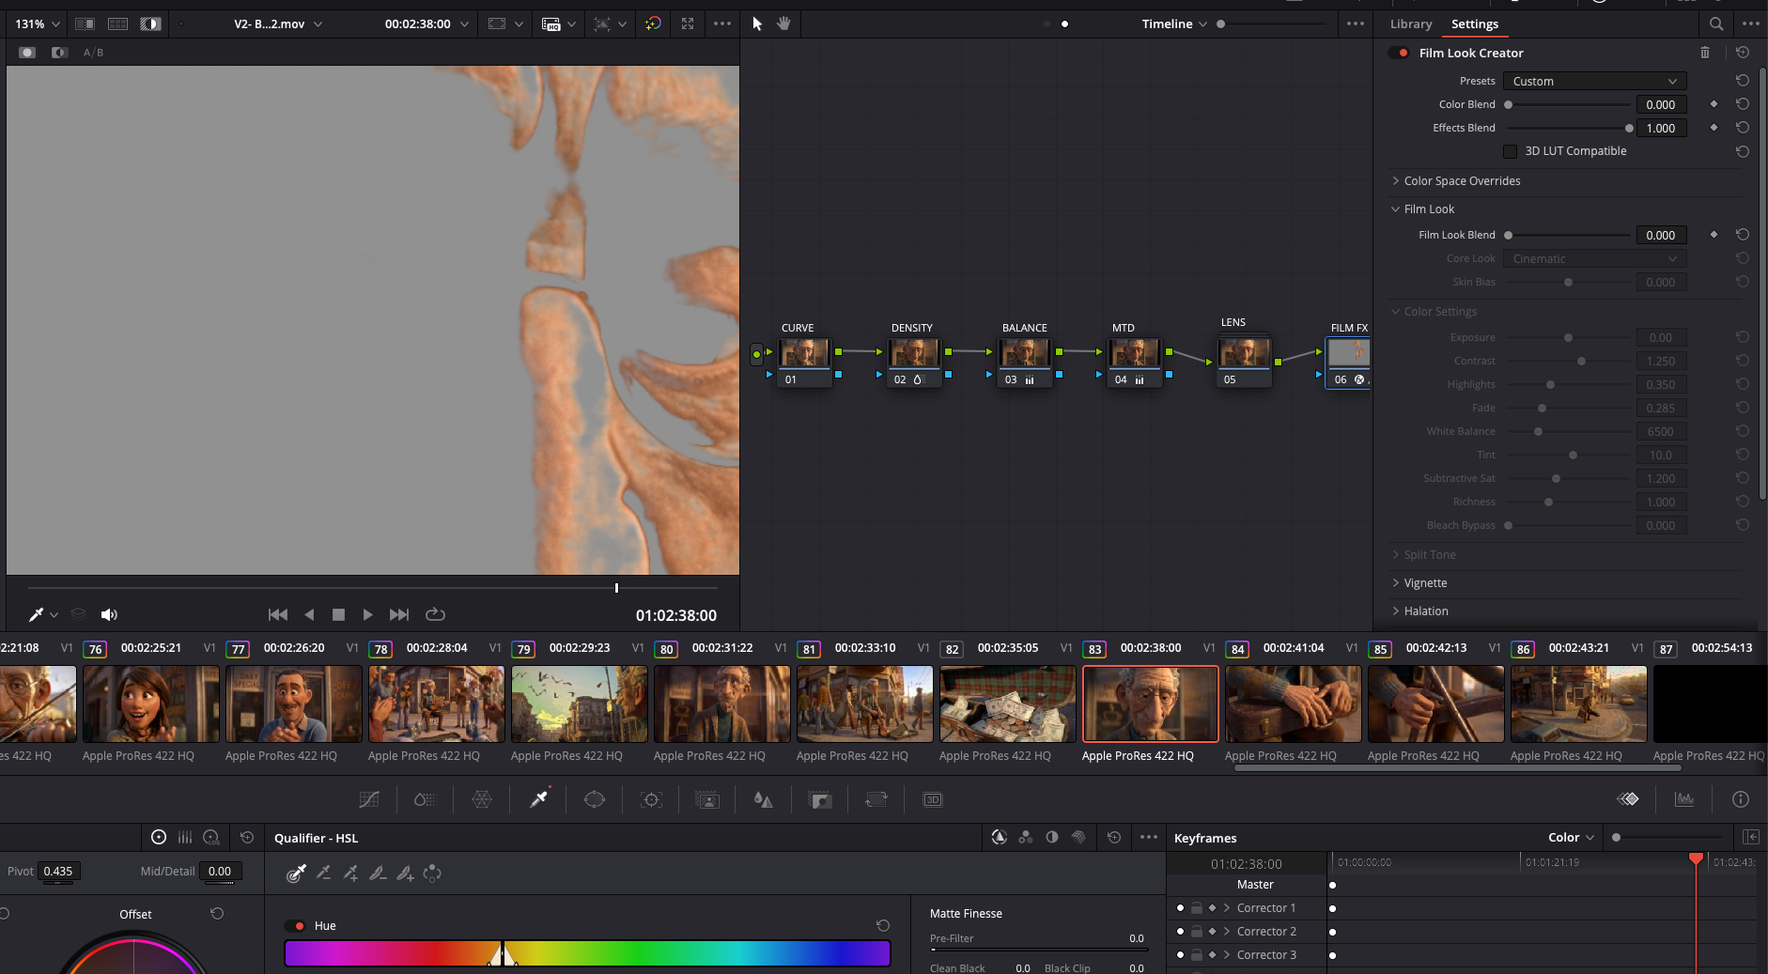Image resolution: width=1768 pixels, height=974 pixels.
Task: Select the Settings tab
Action: (1474, 24)
